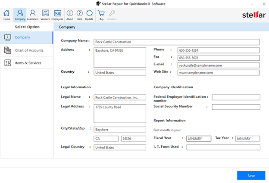Select the Vendors toolbar icon
The width and height of the screenshot is (269, 183).
point(45,15)
